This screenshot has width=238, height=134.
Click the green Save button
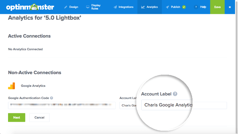pyautogui.click(x=217, y=7)
